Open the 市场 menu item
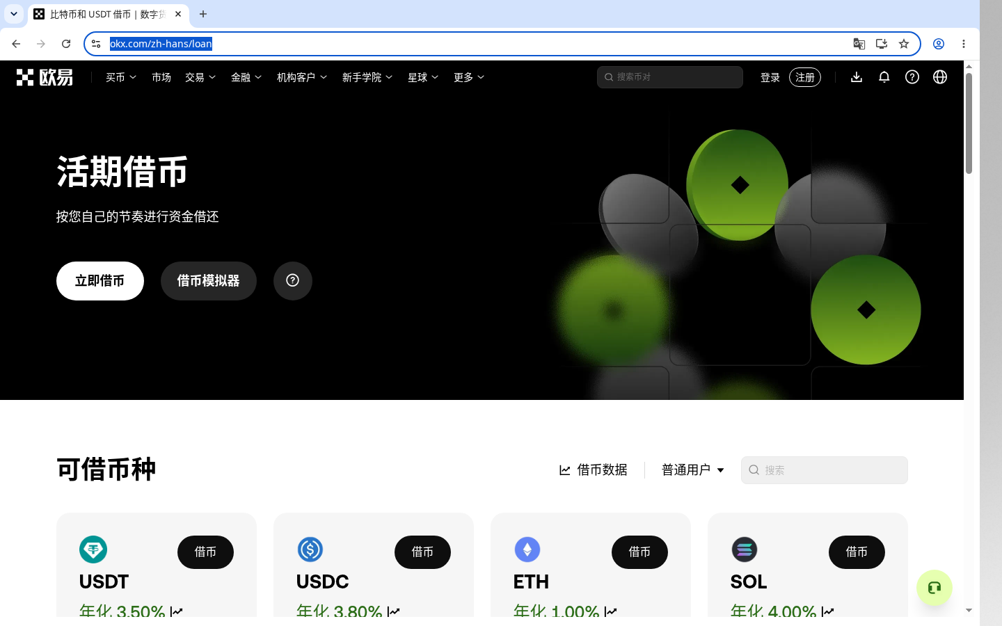Screen dimensions: 1002x626 (x=161, y=77)
